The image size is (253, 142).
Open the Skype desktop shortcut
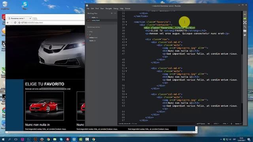tap(25, 5)
